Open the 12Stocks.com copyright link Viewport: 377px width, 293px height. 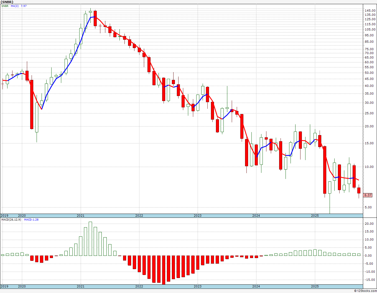point(365,291)
